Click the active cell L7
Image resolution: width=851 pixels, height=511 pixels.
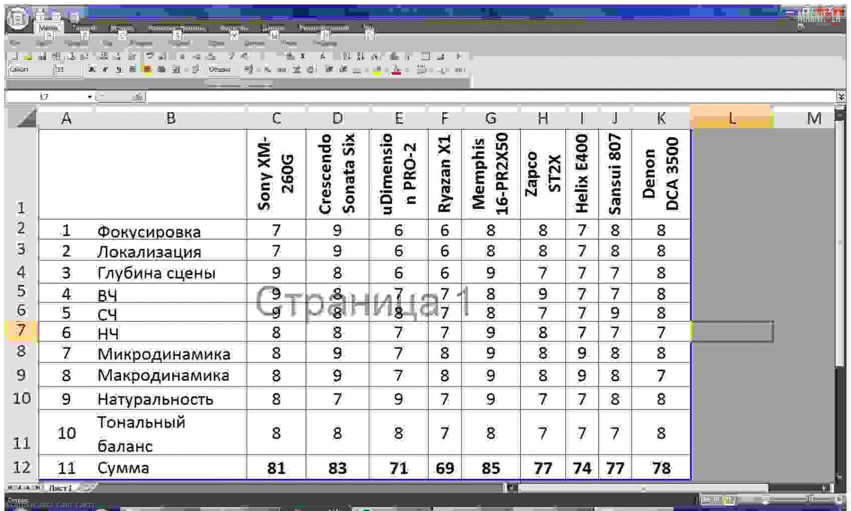[x=732, y=331]
